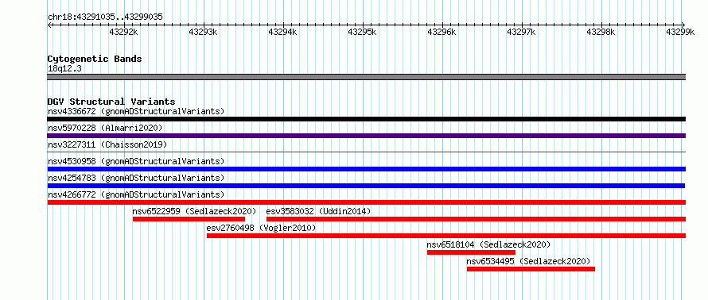The height and width of the screenshot is (300, 708).
Task: Click the 43292k ruler position
Action: (124, 32)
